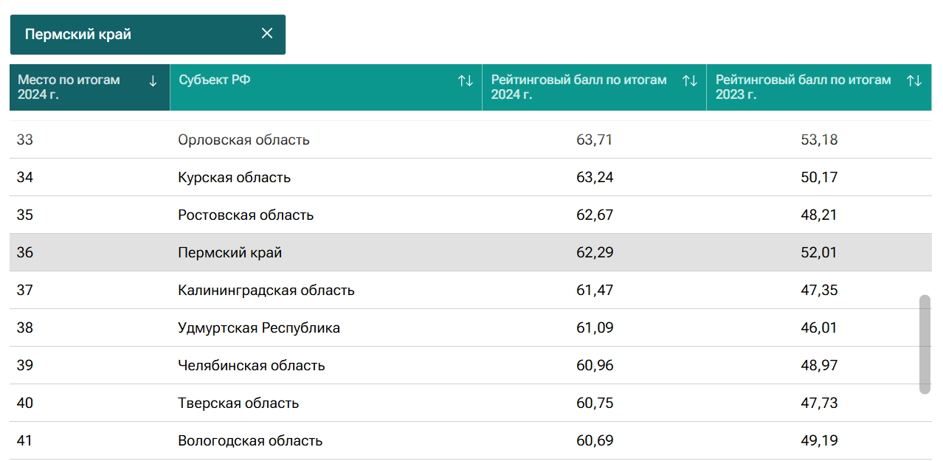The image size is (943, 461).
Task: Select Калининградская область entry
Action: click(x=266, y=291)
